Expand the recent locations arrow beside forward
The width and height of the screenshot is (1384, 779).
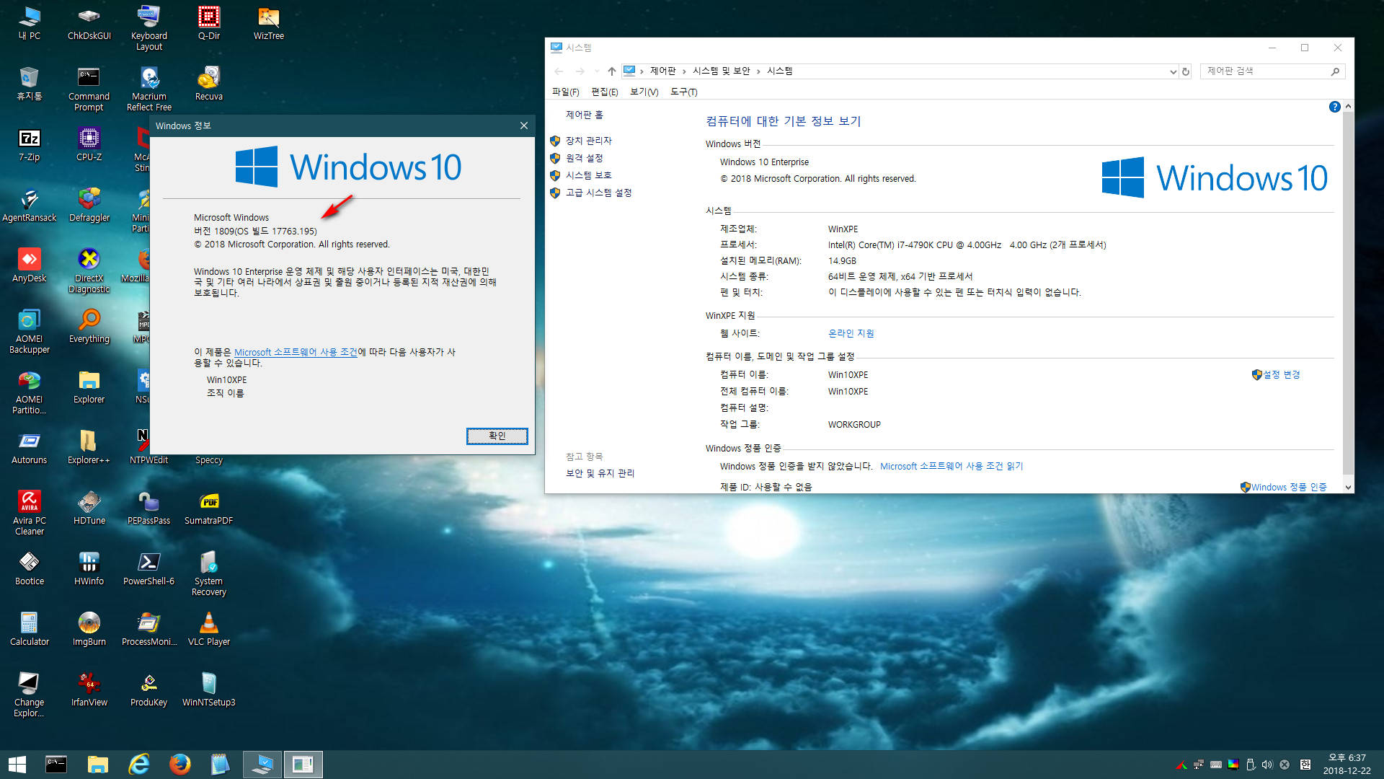click(596, 71)
